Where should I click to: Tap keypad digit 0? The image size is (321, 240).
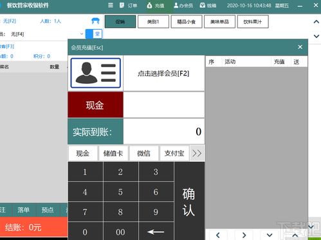[x=86, y=232]
